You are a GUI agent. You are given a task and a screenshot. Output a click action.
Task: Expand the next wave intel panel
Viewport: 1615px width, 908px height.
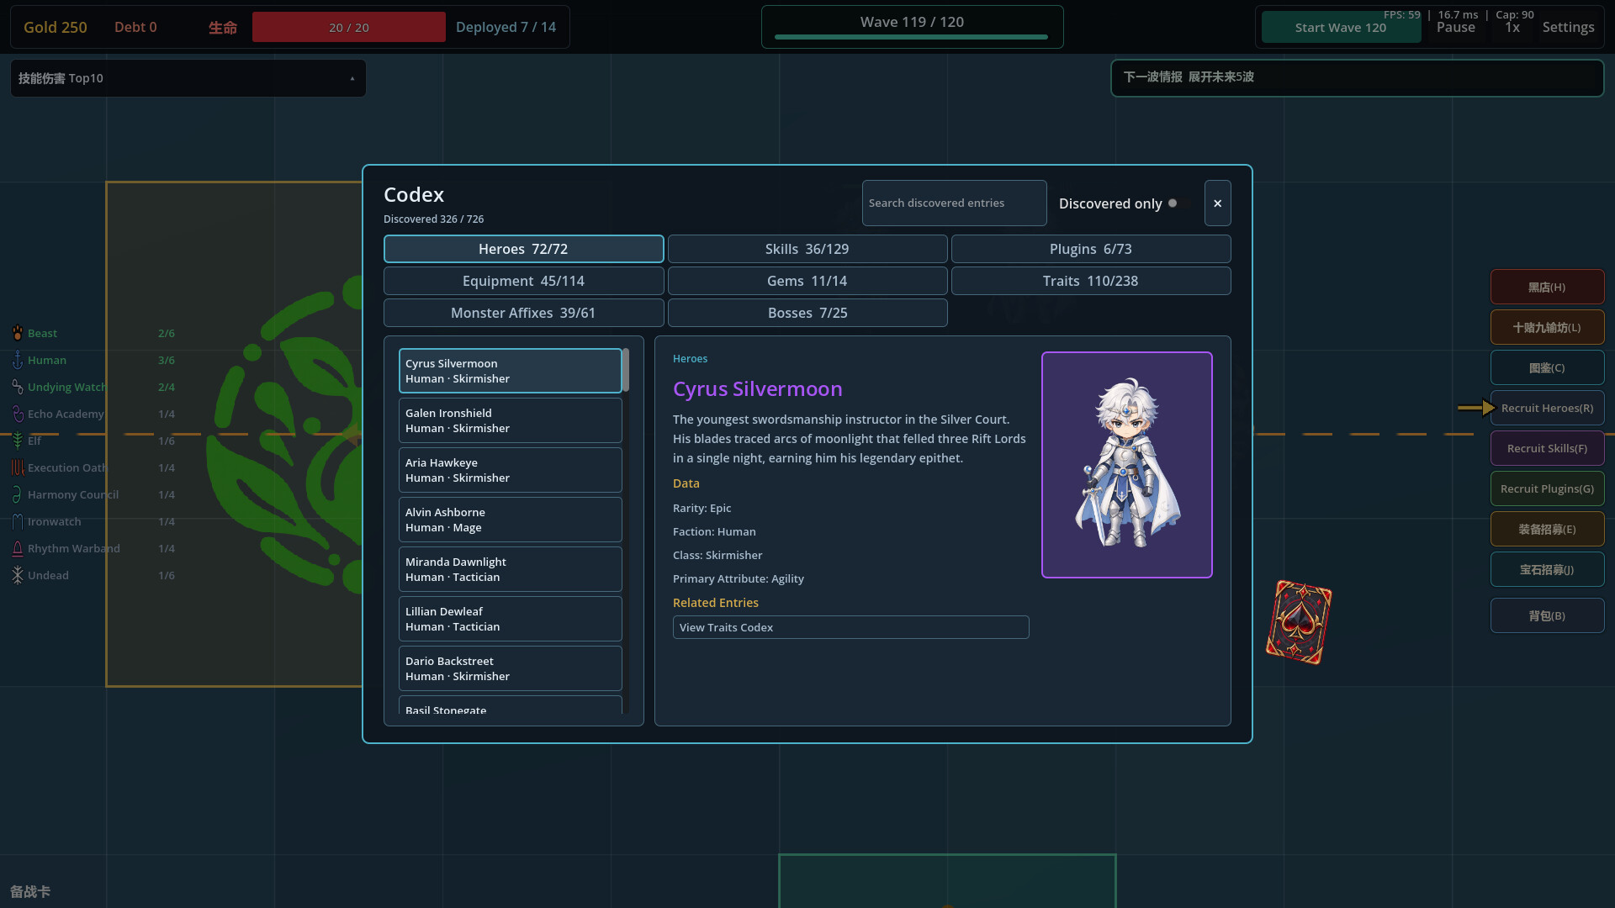pyautogui.click(x=1357, y=77)
